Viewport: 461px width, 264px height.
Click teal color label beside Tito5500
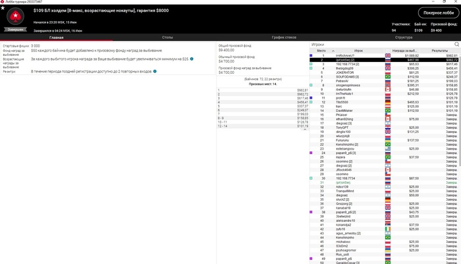(x=311, y=102)
